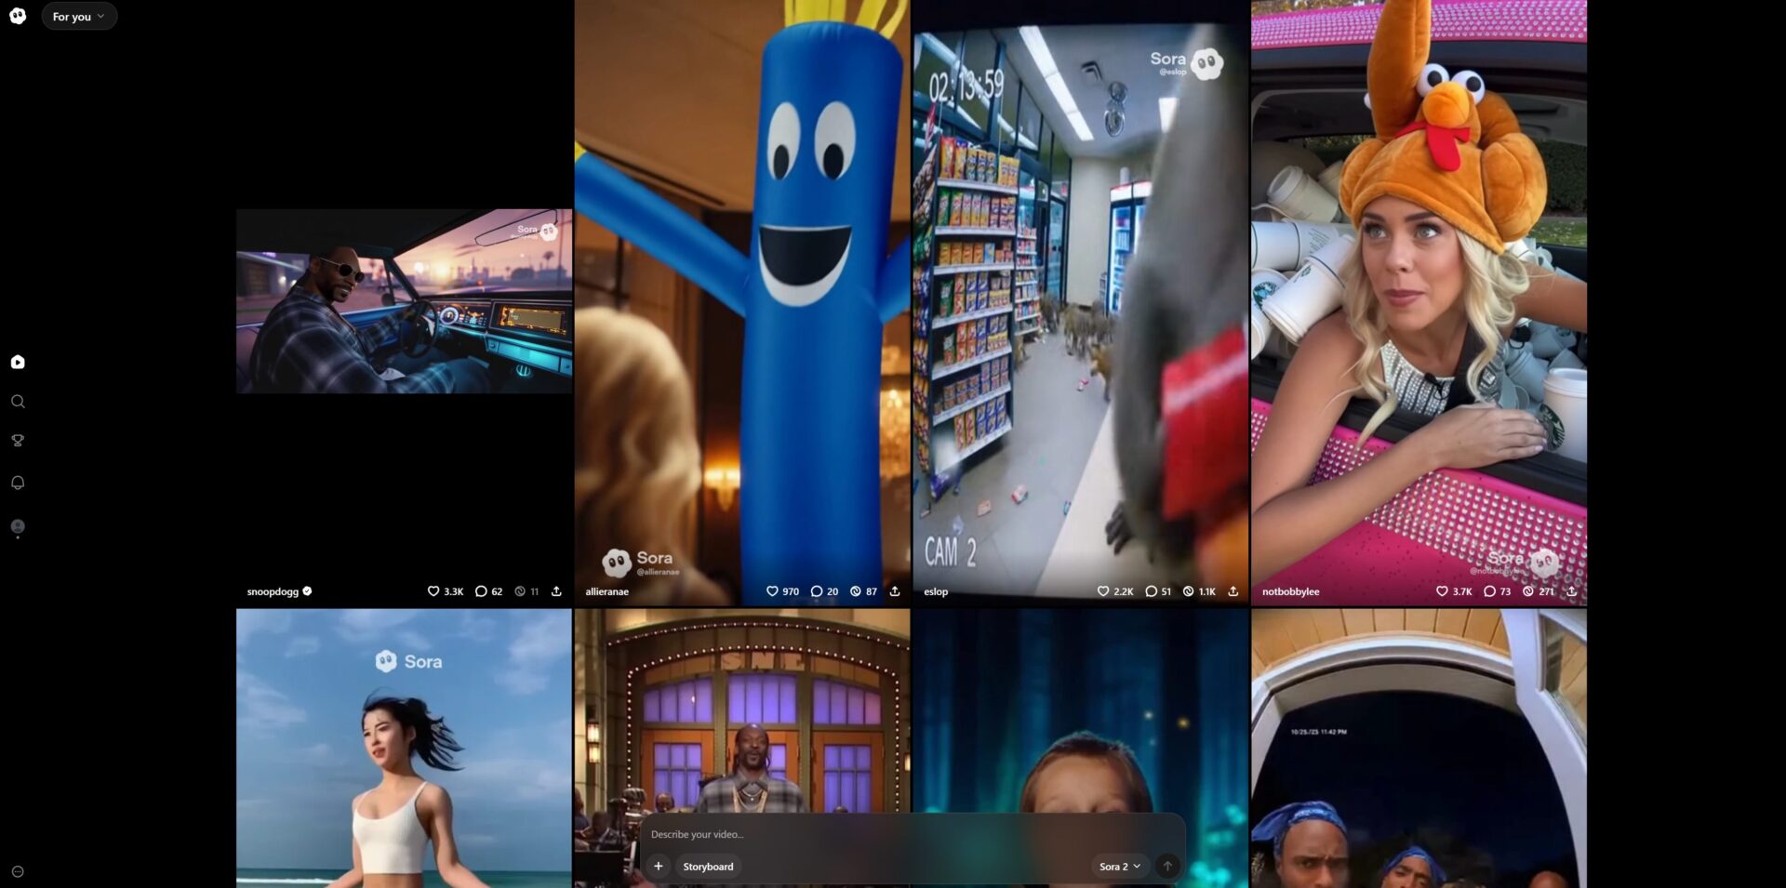
Task: Click the Storyboard button
Action: [708, 867]
